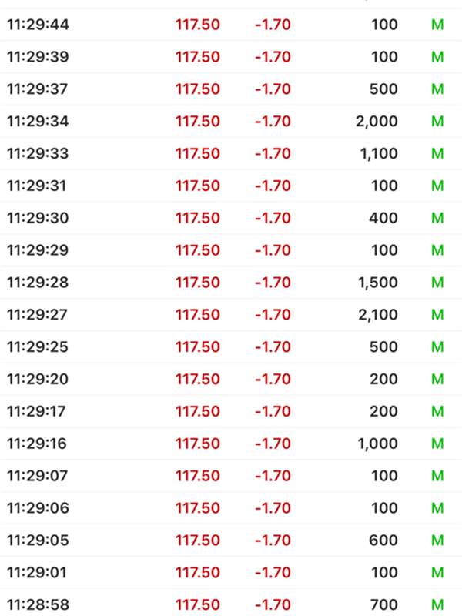Click price 117.50 in the 11:29:17 row
Screen dimensions: 462x616
pyautogui.click(x=198, y=411)
